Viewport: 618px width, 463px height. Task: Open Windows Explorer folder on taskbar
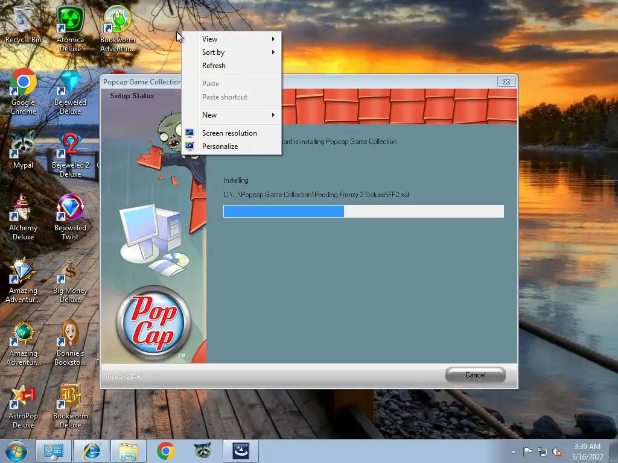point(129,451)
